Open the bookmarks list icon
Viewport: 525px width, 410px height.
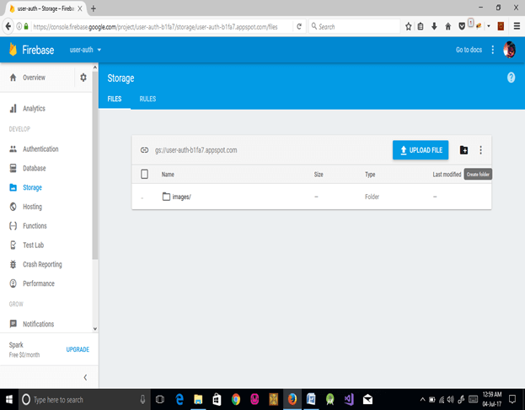[x=421, y=26]
